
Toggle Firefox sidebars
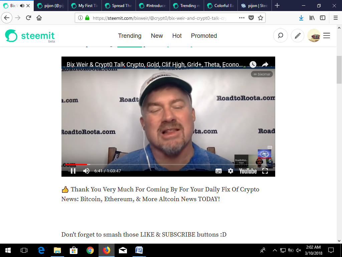323,18
